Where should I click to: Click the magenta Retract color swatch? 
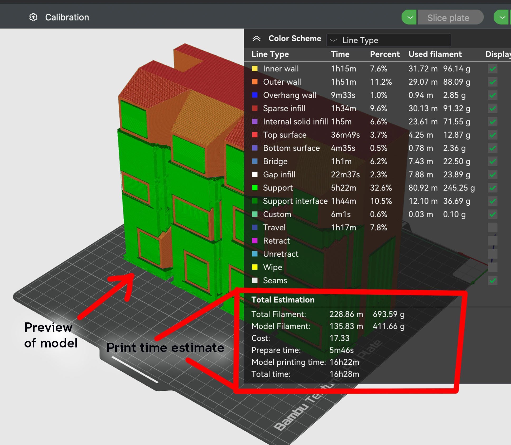click(255, 241)
